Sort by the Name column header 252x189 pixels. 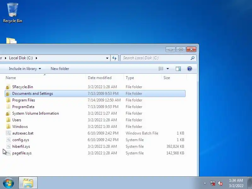coord(11,78)
